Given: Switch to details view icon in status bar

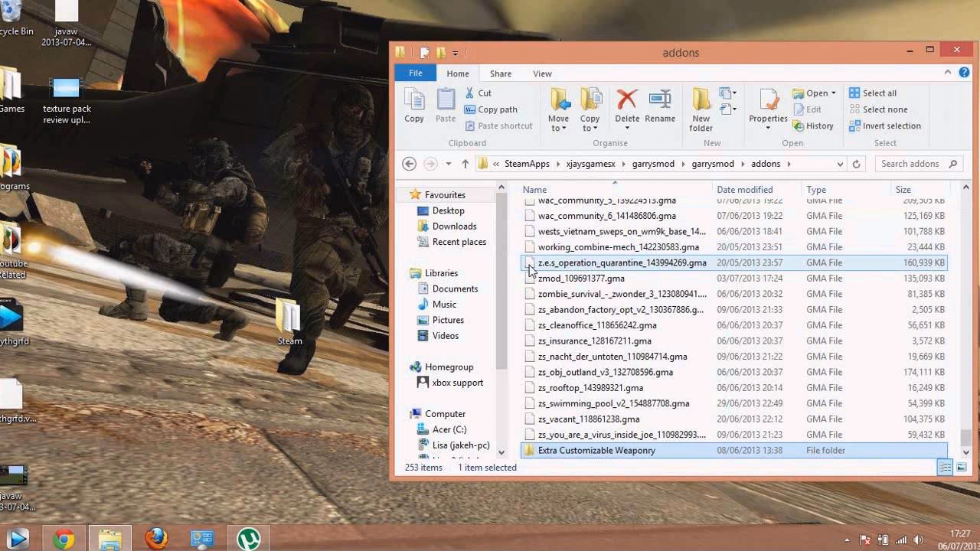Looking at the screenshot, I should (946, 467).
